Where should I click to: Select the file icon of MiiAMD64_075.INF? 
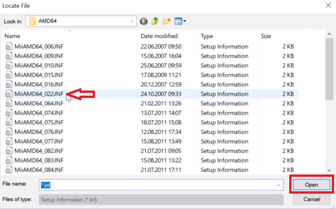9,122
